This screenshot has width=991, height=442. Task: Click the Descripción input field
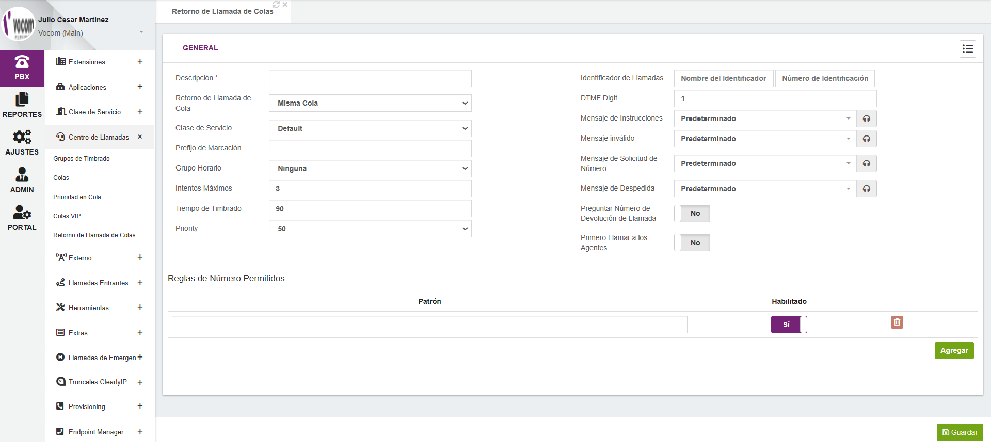370,78
